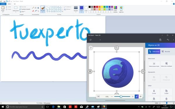This screenshot has width=175, height=109.
Task: Click the fit-to-screen icon in zoom bar
Action: [x=99, y=97]
